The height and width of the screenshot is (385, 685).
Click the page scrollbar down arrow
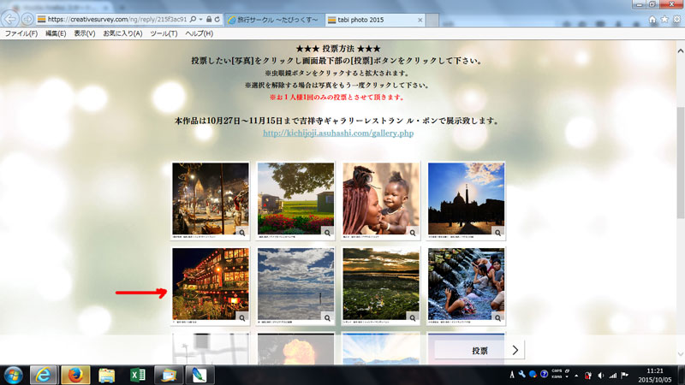click(x=680, y=354)
